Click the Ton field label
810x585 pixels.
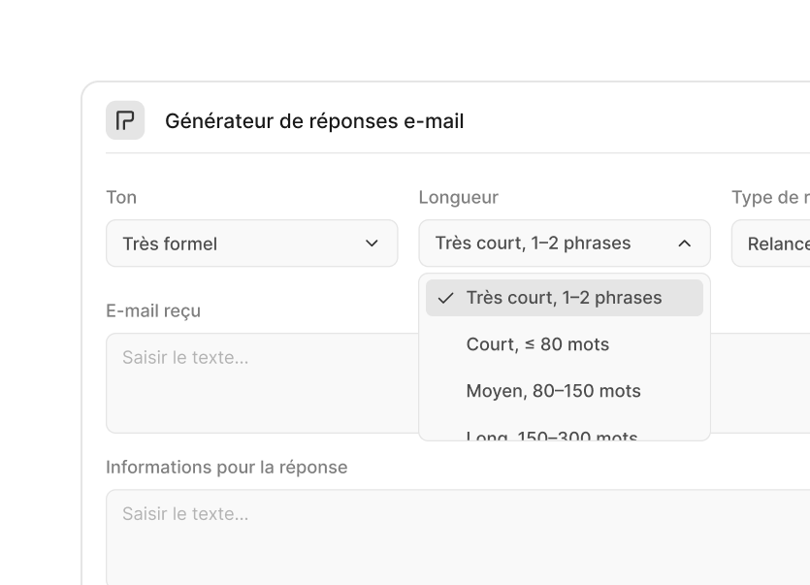point(121,197)
